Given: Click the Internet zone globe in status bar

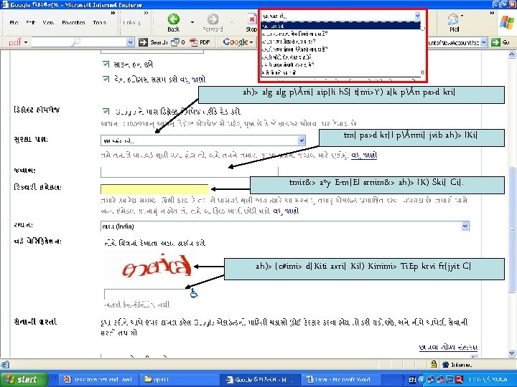Looking at the screenshot, I should pyautogui.click(x=445, y=364).
